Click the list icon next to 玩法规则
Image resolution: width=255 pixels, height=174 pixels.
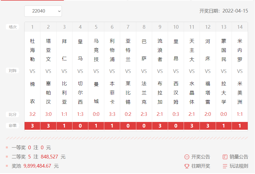tap(225, 166)
